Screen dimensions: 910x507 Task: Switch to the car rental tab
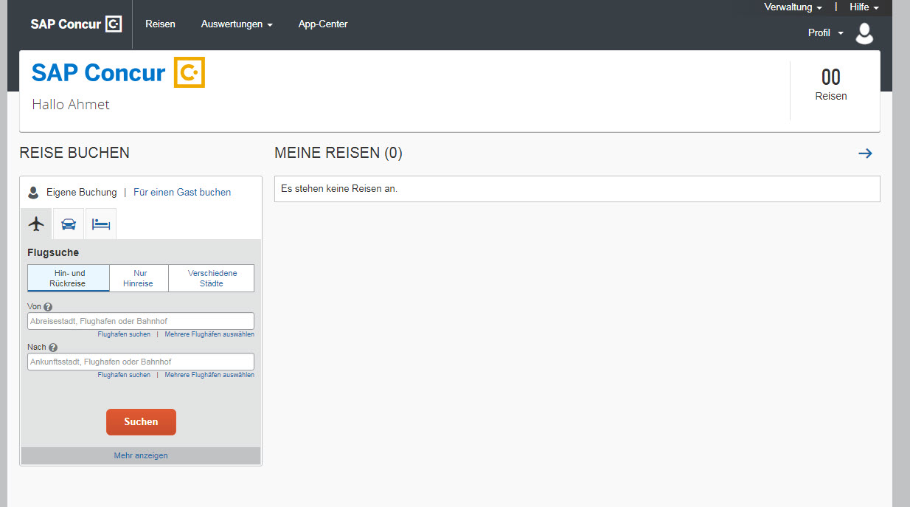click(69, 224)
